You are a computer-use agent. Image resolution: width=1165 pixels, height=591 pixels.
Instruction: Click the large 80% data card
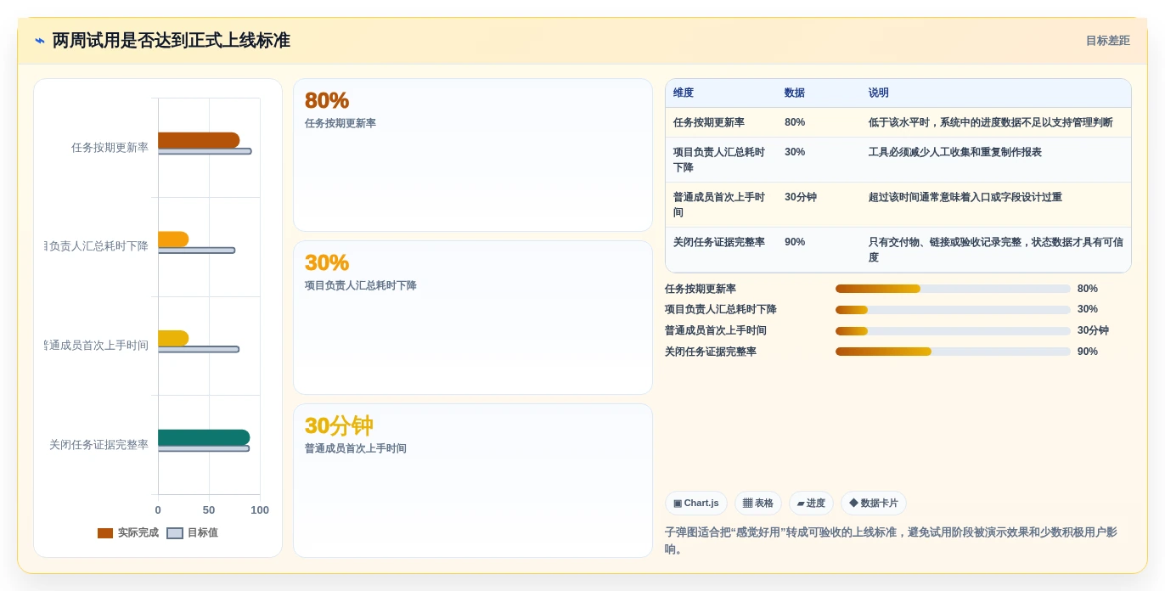point(473,155)
